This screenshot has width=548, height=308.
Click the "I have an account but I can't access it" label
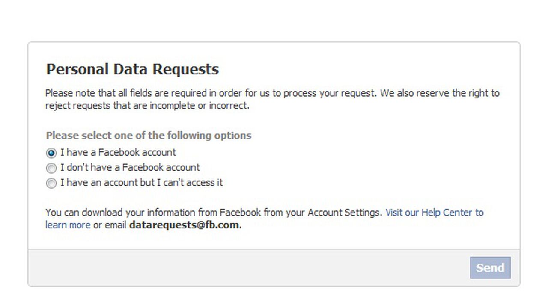[x=142, y=183]
